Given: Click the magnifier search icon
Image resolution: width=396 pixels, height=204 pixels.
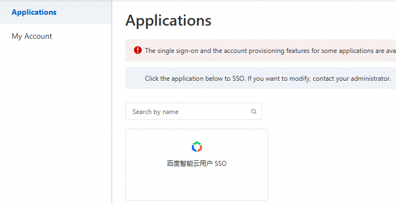Looking at the screenshot, I should (x=254, y=112).
